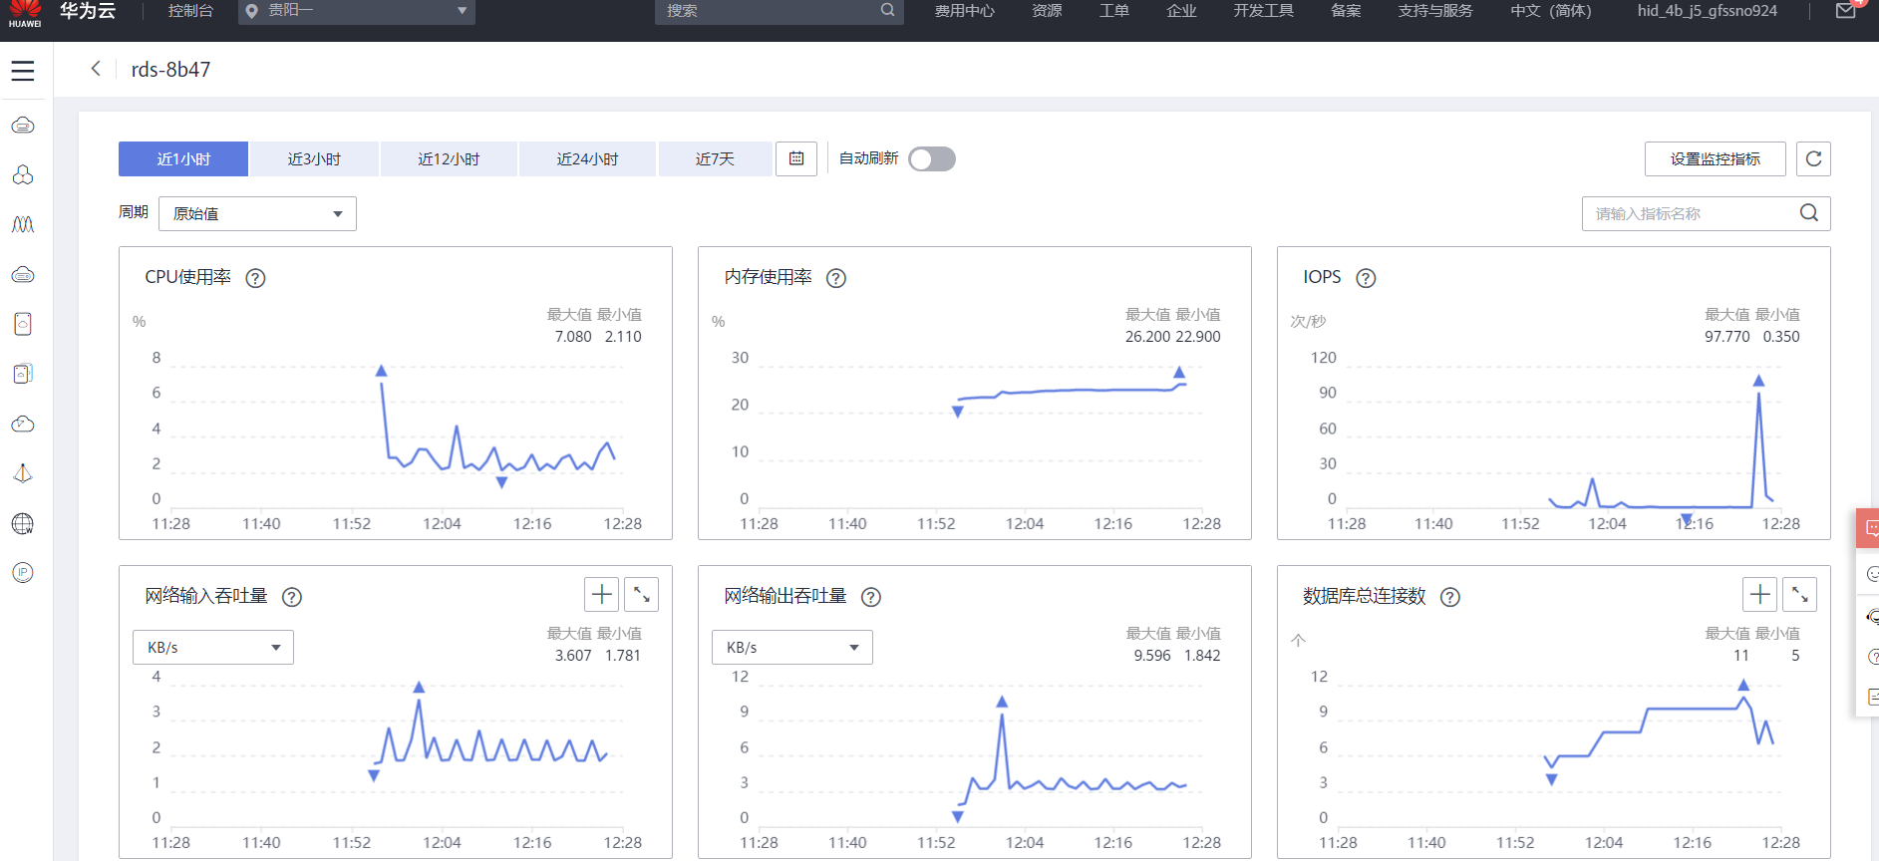Open the first cloud server sidebar icon

coord(23,126)
